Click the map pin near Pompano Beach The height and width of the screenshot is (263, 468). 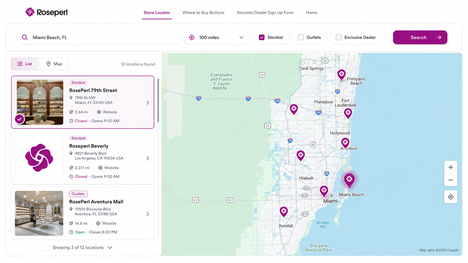click(x=341, y=75)
